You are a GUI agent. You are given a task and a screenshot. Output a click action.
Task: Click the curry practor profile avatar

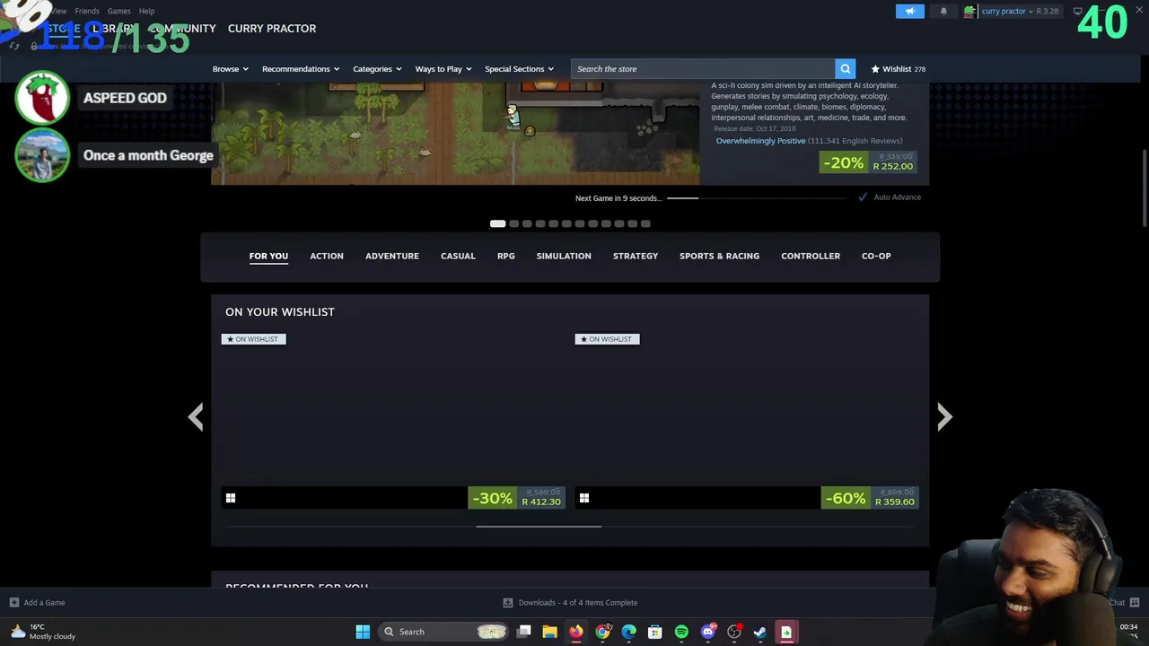pyautogui.click(x=969, y=11)
